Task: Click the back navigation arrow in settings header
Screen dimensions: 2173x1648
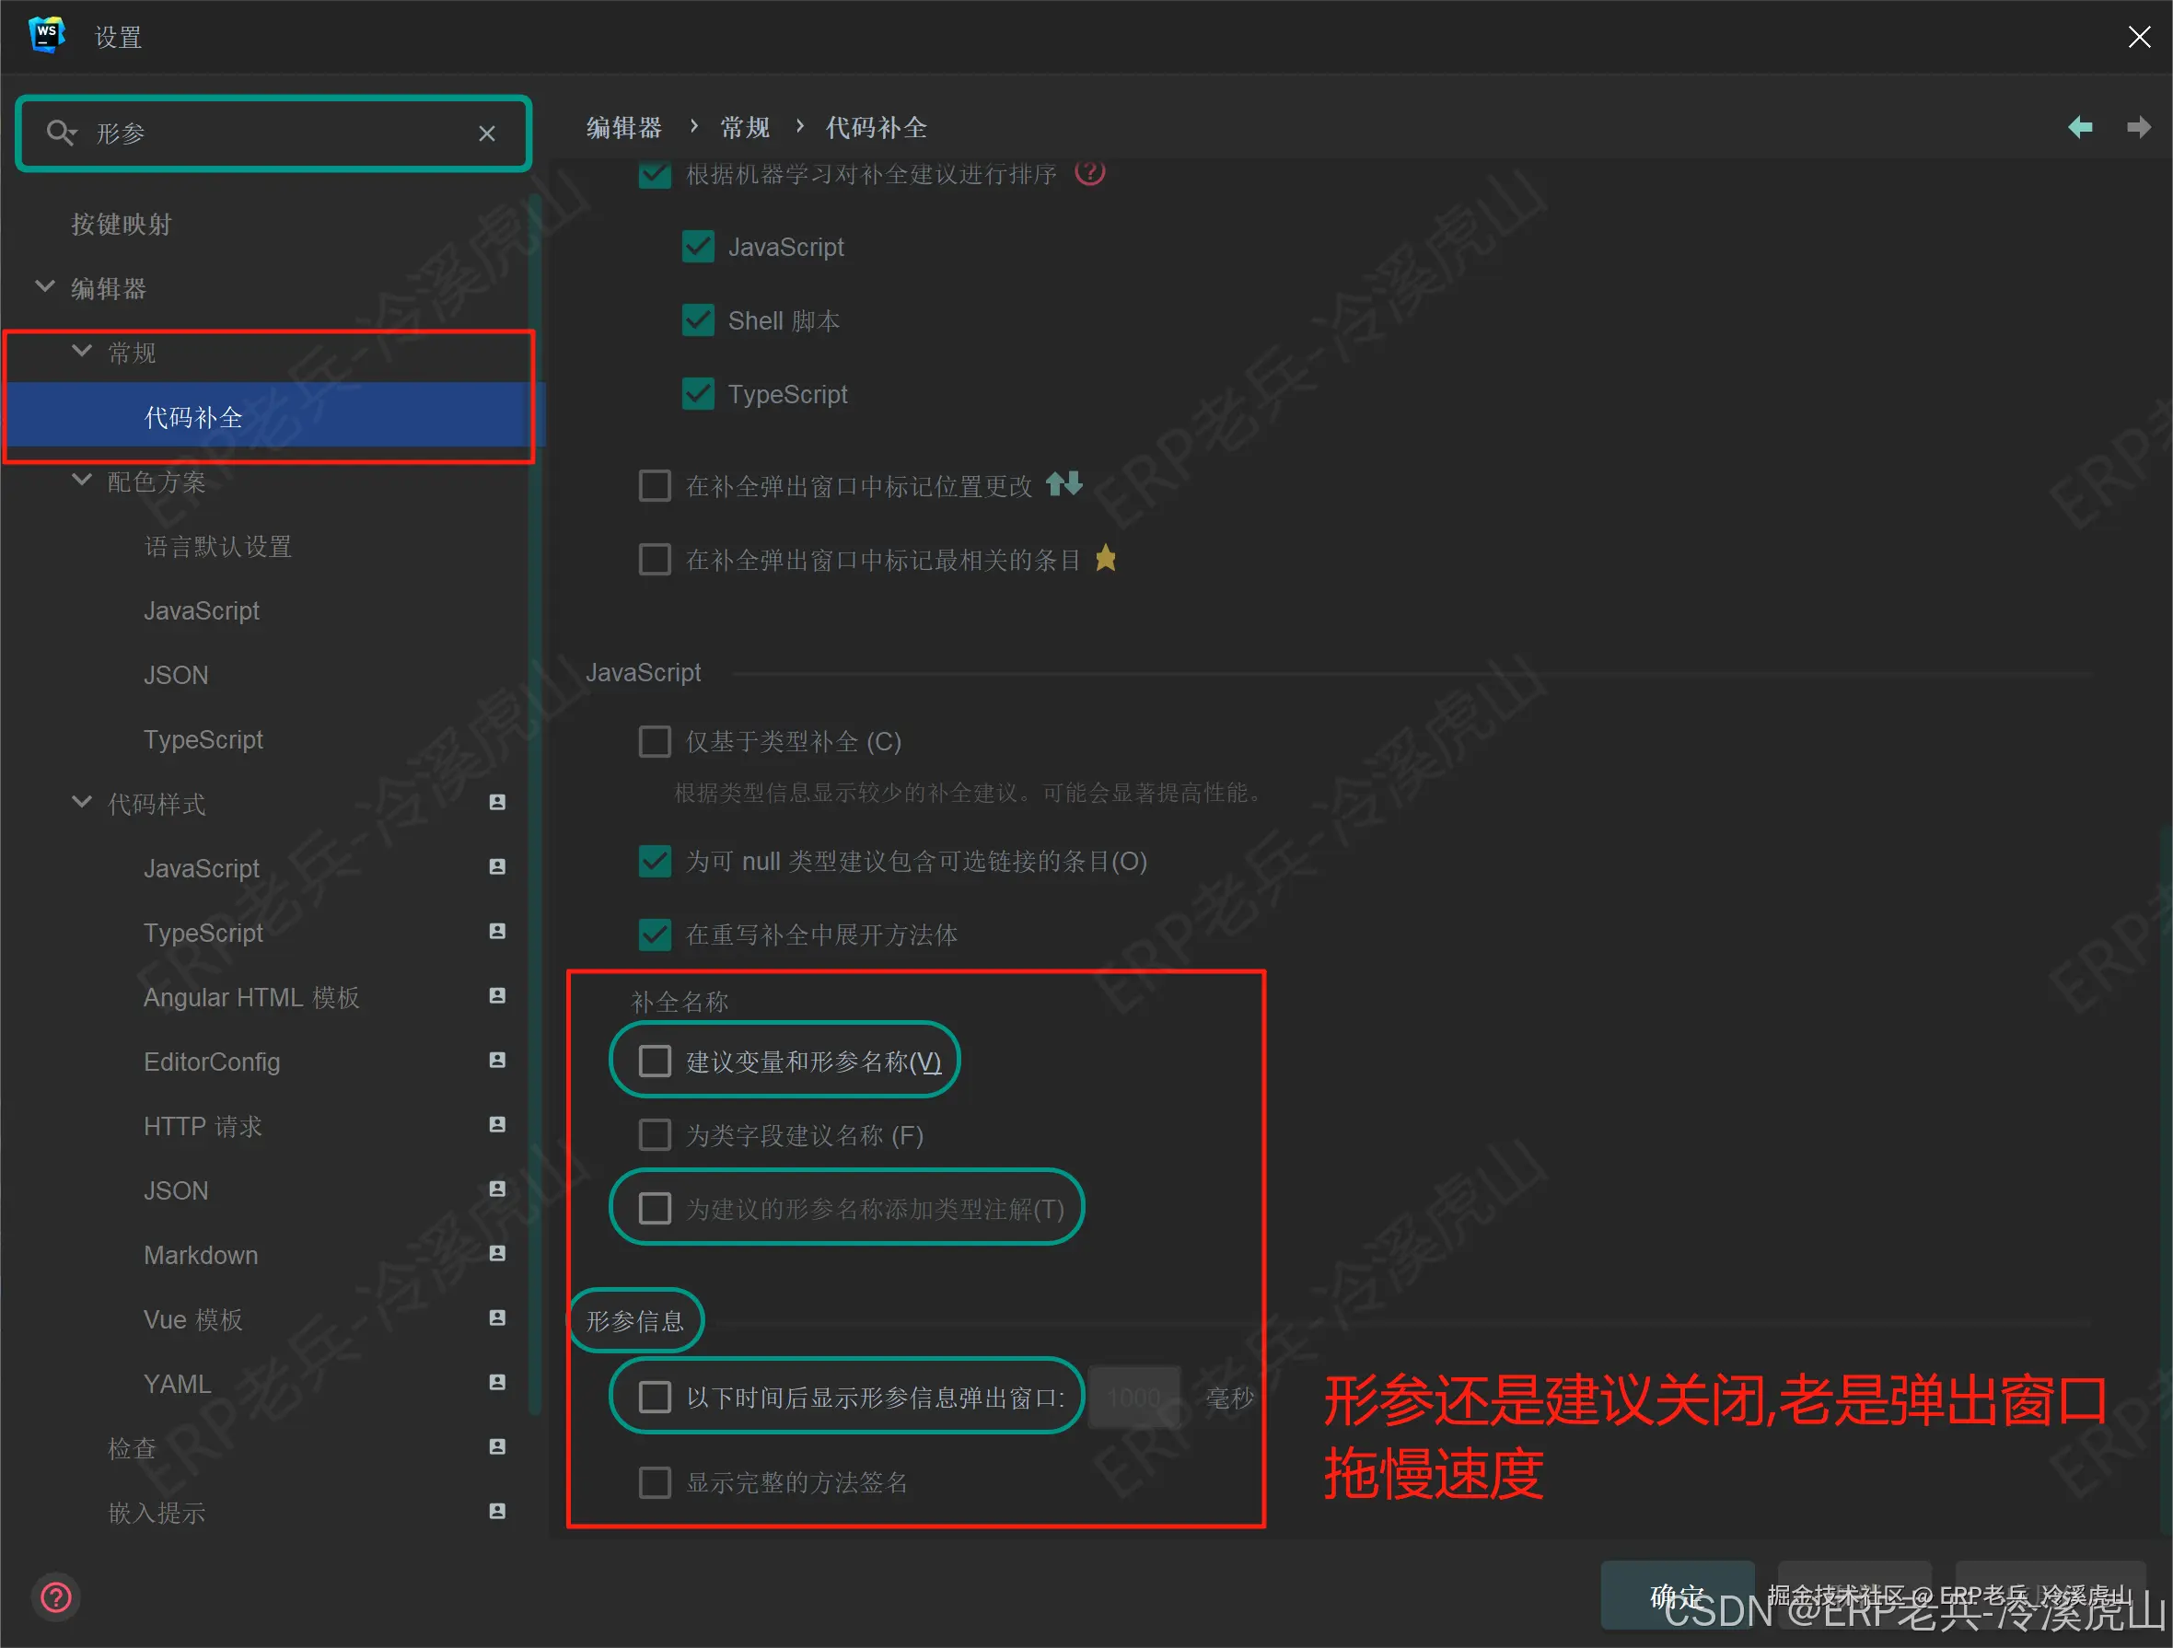Action: [x=2080, y=127]
